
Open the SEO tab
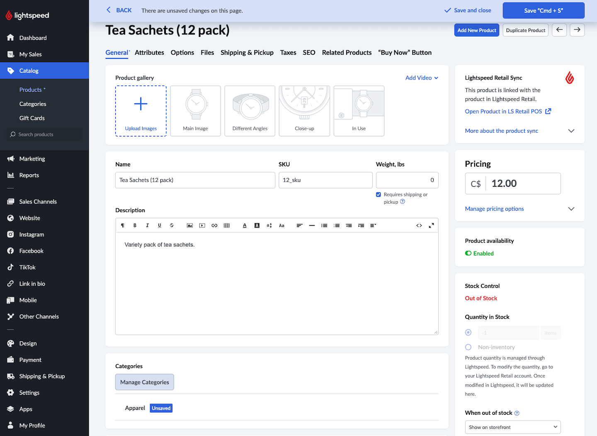pyautogui.click(x=309, y=53)
